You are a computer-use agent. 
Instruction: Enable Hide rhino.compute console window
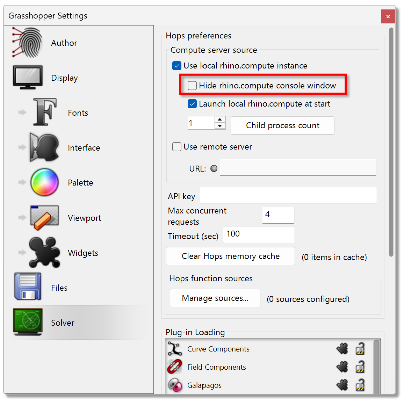click(x=192, y=86)
